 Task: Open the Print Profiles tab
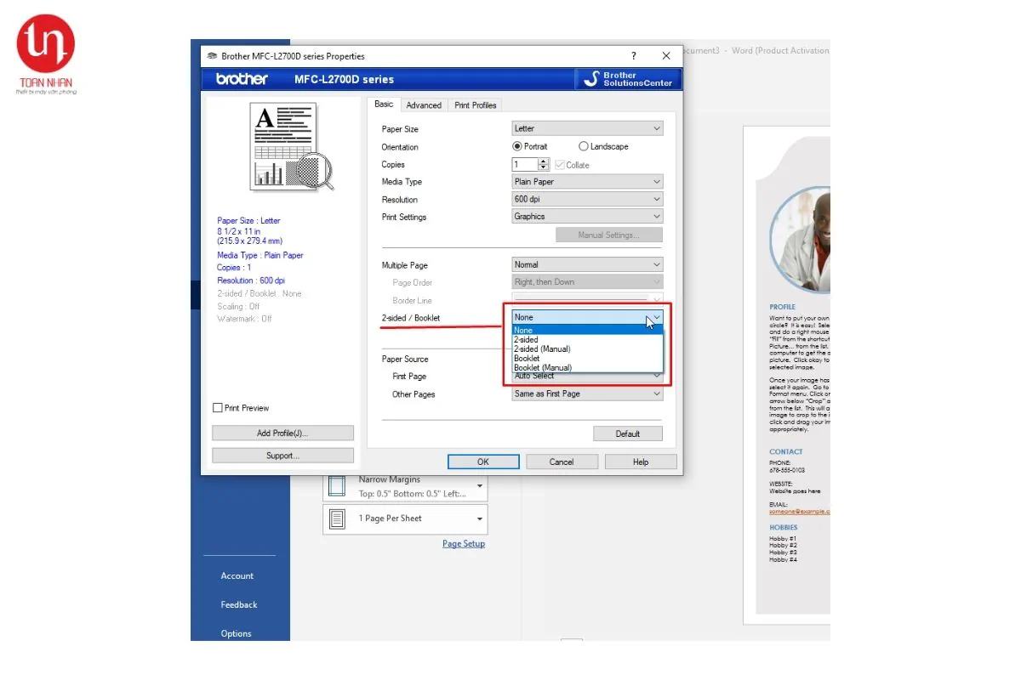click(476, 105)
